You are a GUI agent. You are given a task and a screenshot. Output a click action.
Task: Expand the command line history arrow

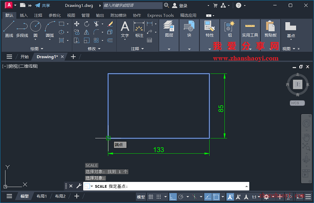pyautogui.click(x=246, y=186)
